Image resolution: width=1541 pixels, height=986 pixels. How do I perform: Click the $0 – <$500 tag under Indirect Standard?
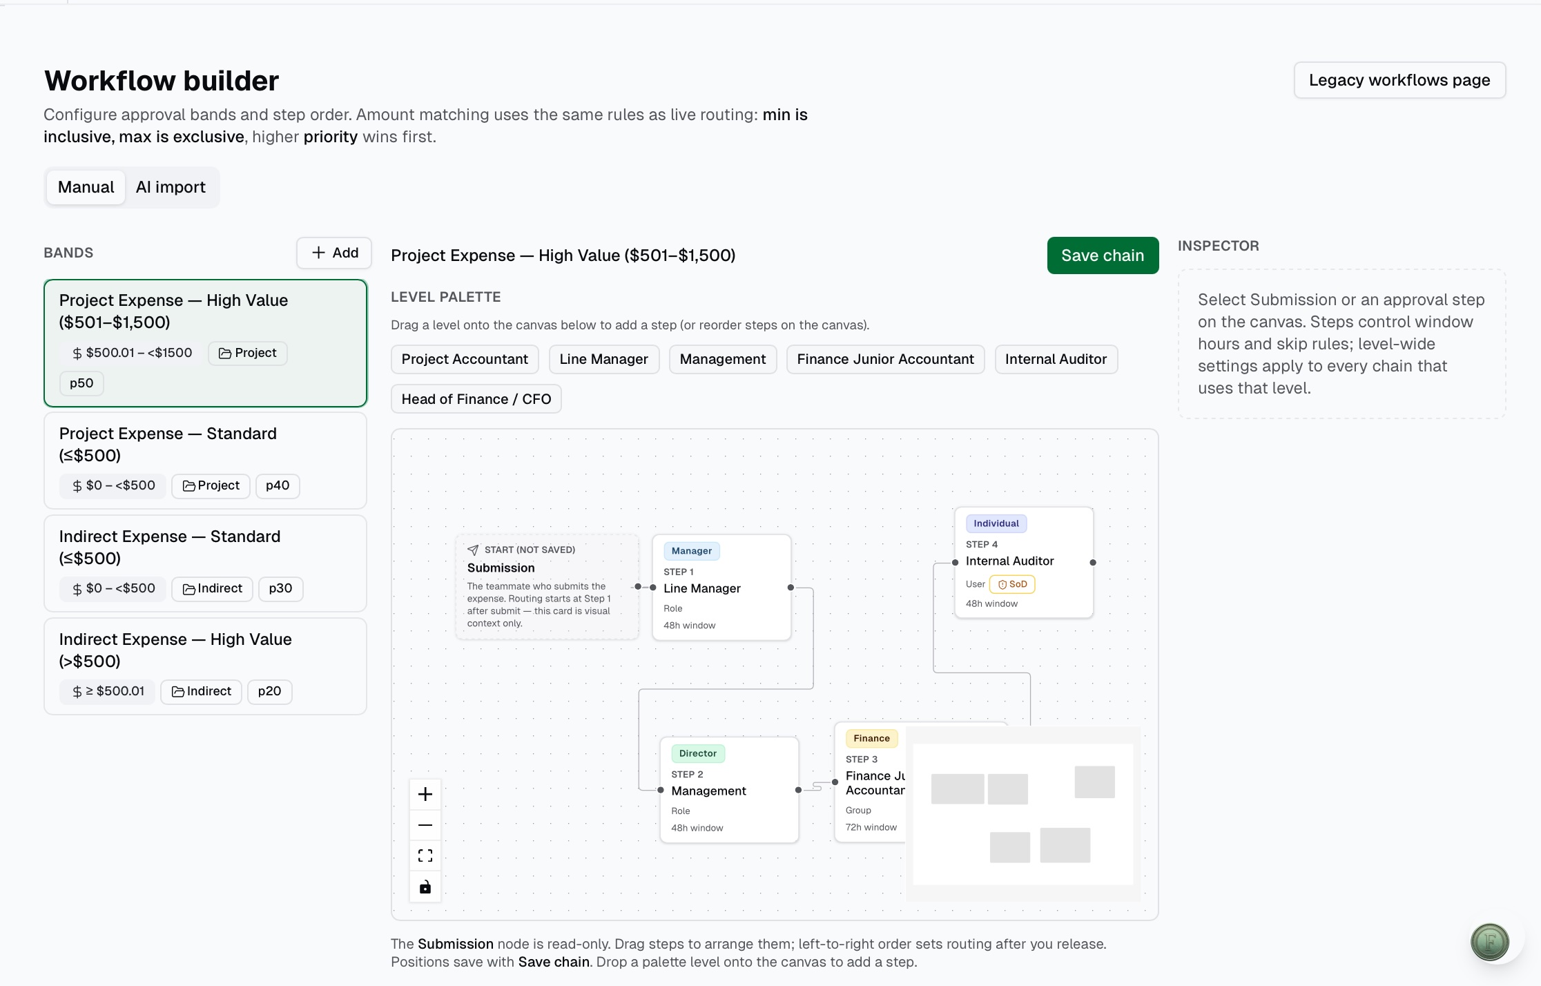click(x=113, y=588)
